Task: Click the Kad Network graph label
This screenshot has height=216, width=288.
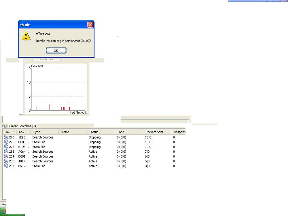Action: click(x=78, y=112)
